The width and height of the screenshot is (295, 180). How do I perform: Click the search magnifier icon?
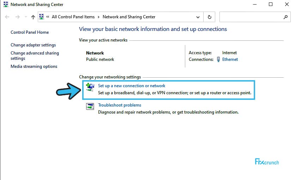(x=285, y=17)
